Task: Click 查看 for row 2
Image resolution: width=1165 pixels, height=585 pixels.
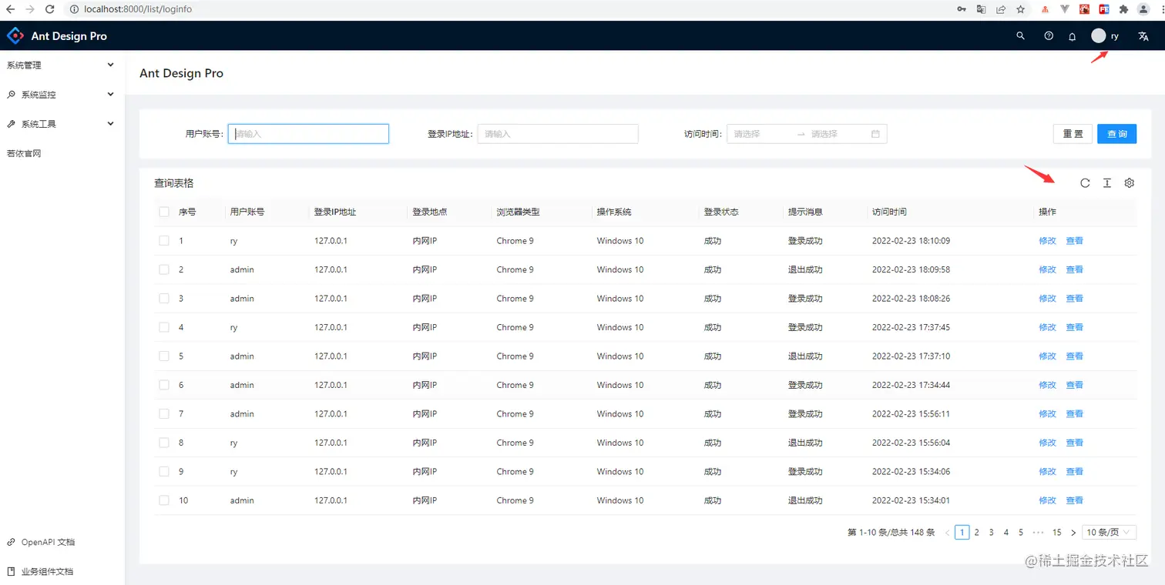Action: (x=1075, y=269)
